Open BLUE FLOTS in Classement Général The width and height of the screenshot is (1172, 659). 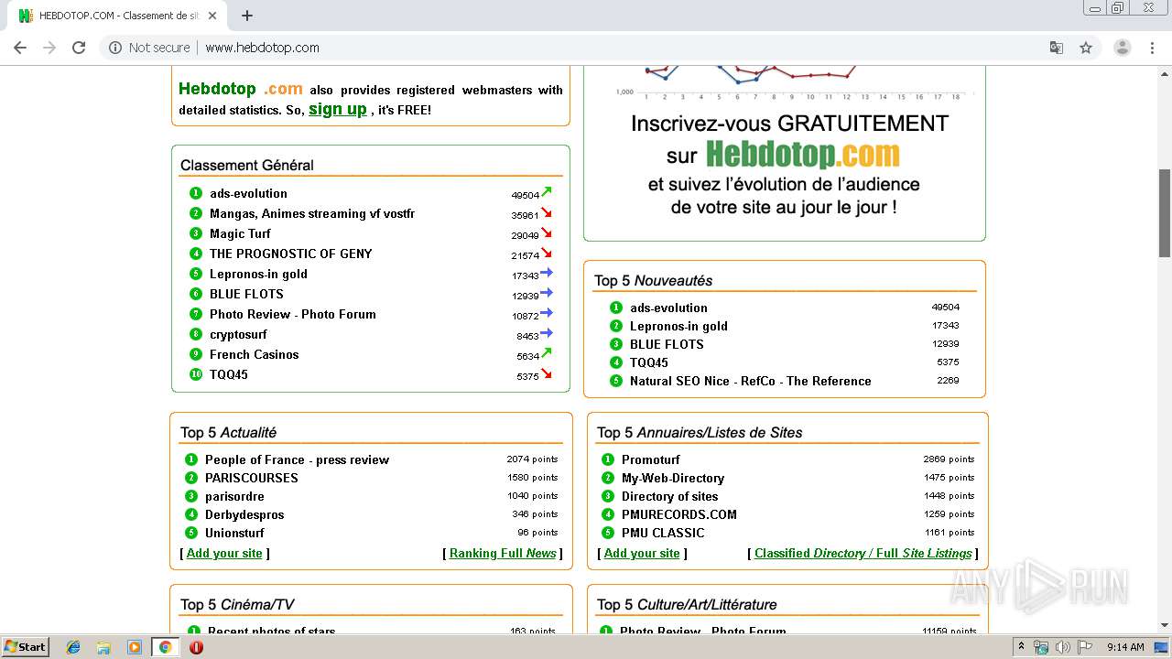pos(246,294)
